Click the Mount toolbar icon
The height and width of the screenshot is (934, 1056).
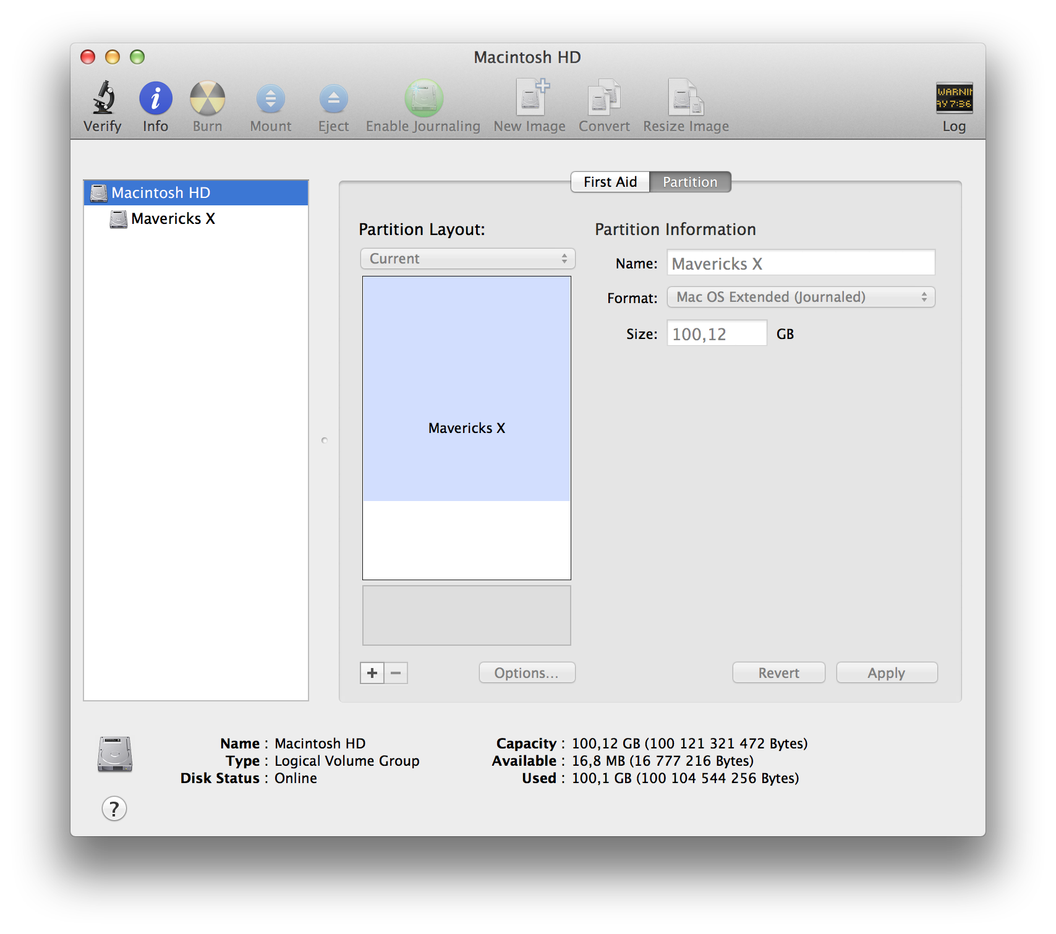tap(271, 99)
